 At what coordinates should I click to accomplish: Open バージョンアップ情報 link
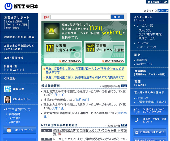pyautogui.click(x=16, y=25)
